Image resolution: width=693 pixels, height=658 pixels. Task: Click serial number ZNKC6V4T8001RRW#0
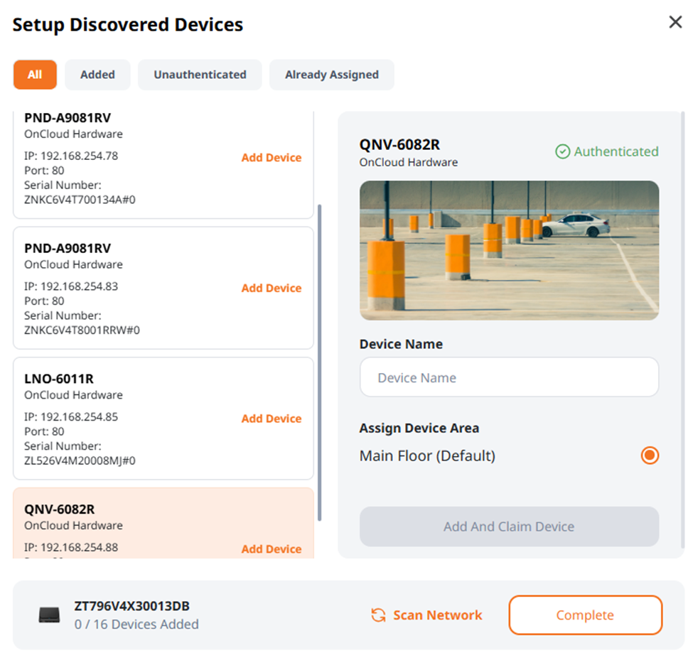tap(82, 330)
